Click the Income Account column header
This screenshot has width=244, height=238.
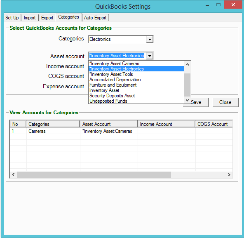167,124
